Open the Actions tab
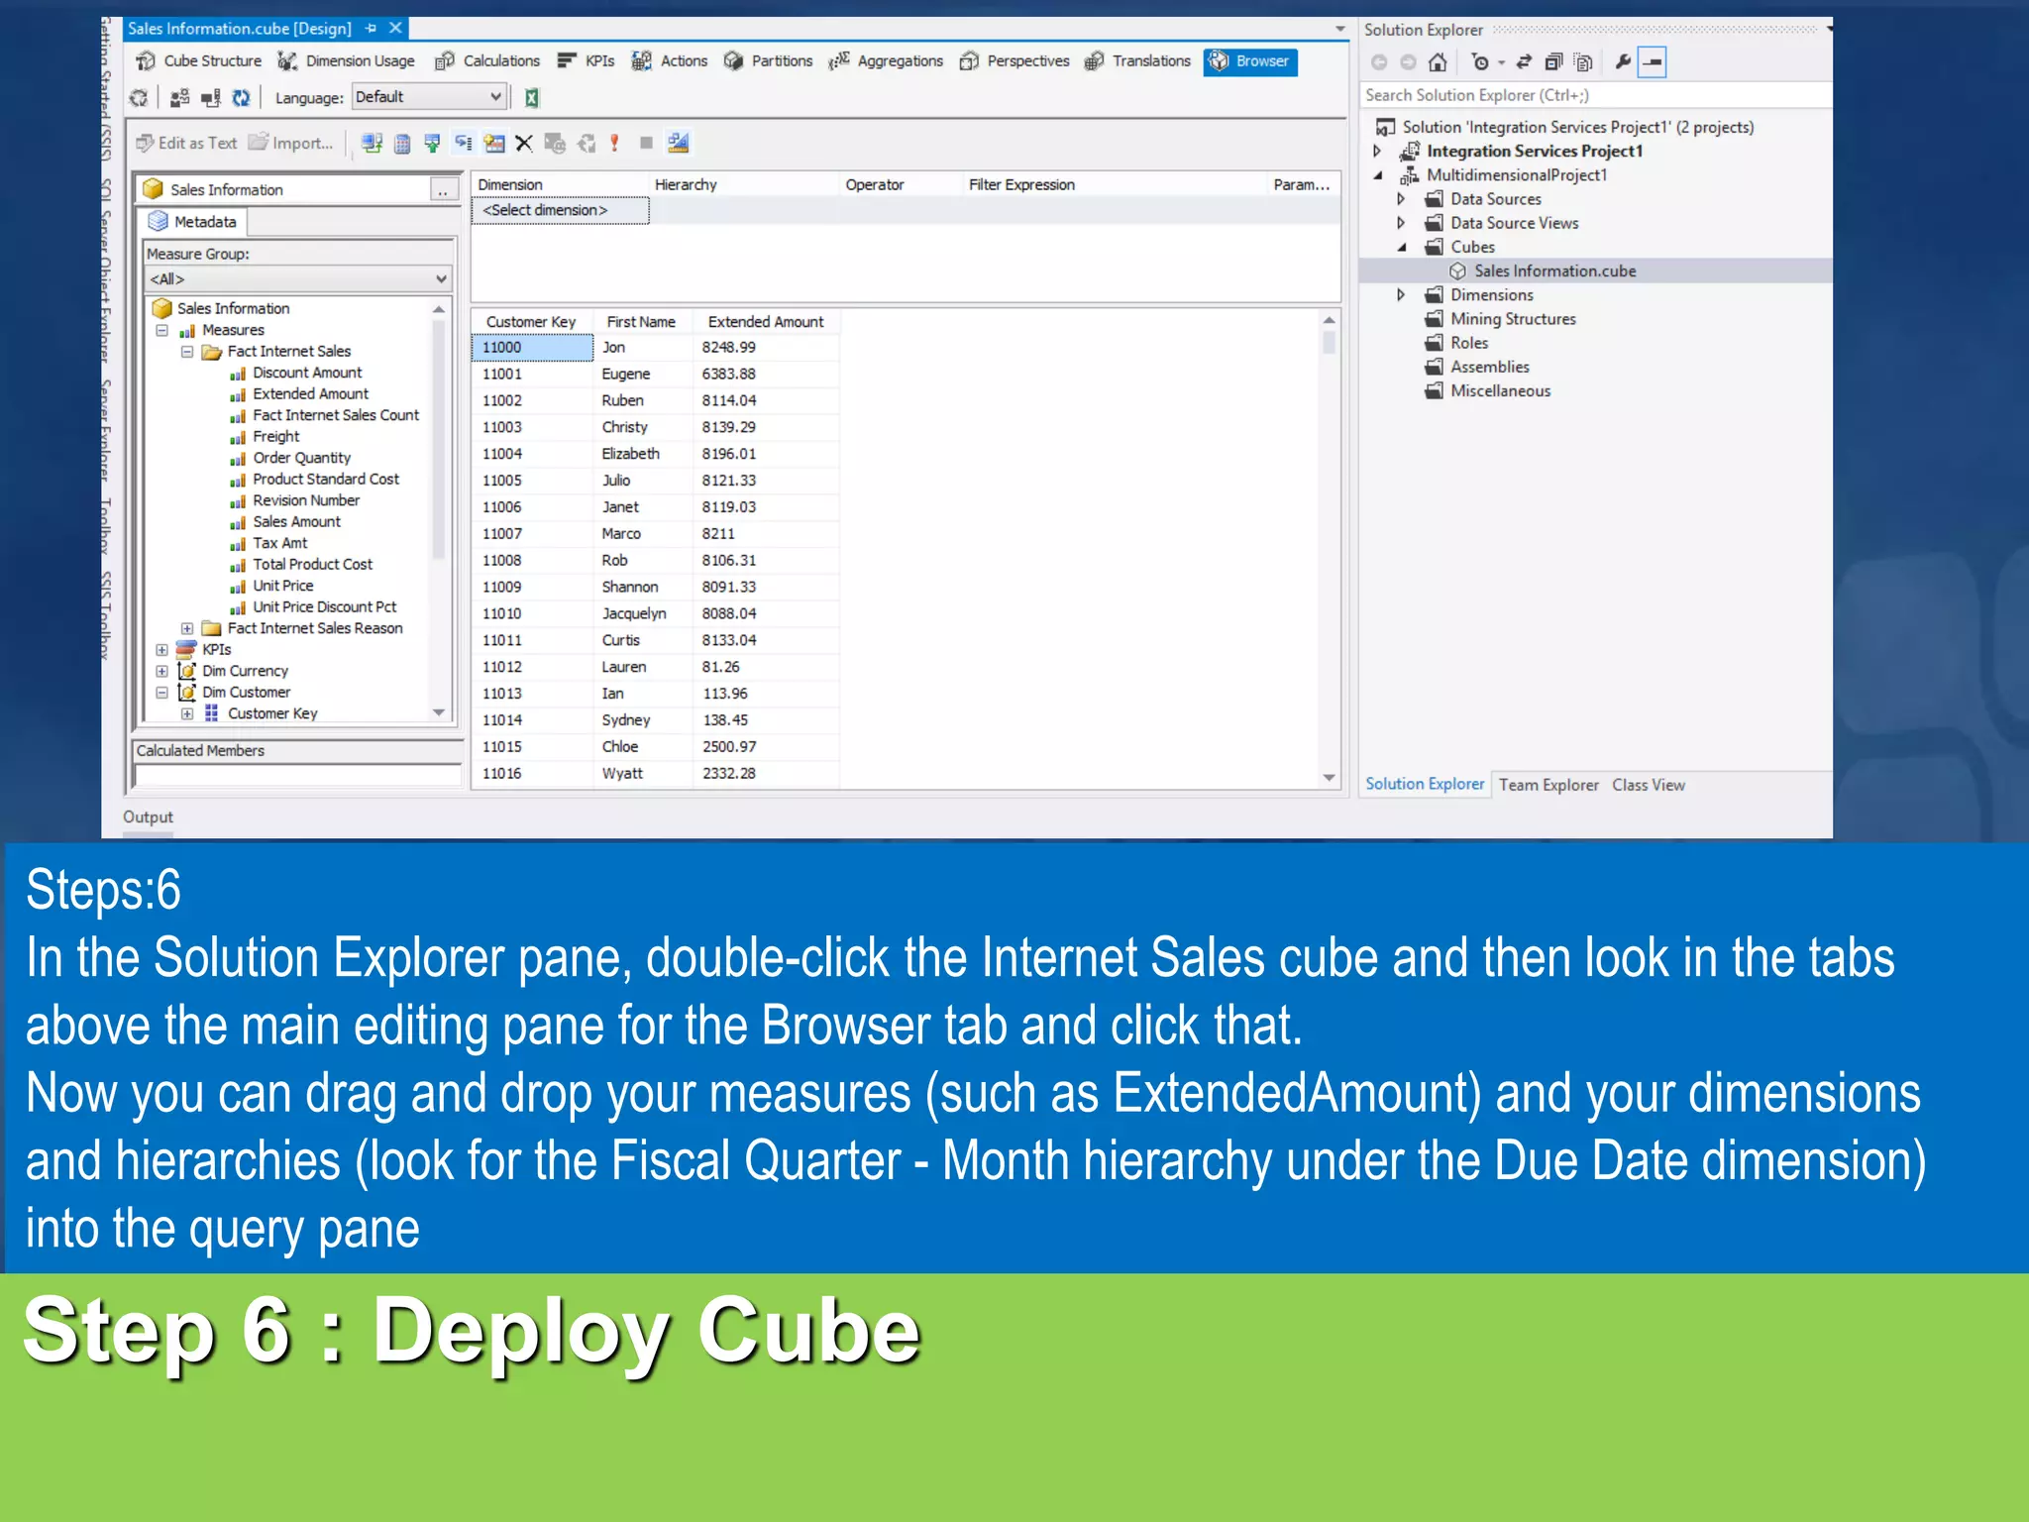 click(671, 61)
